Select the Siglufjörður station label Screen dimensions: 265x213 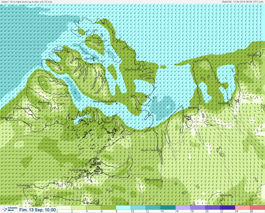tap(253, 55)
